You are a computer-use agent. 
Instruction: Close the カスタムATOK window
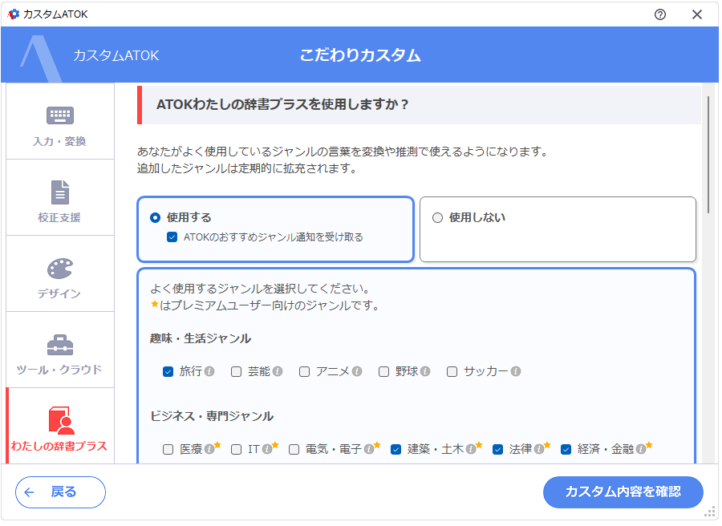[696, 14]
